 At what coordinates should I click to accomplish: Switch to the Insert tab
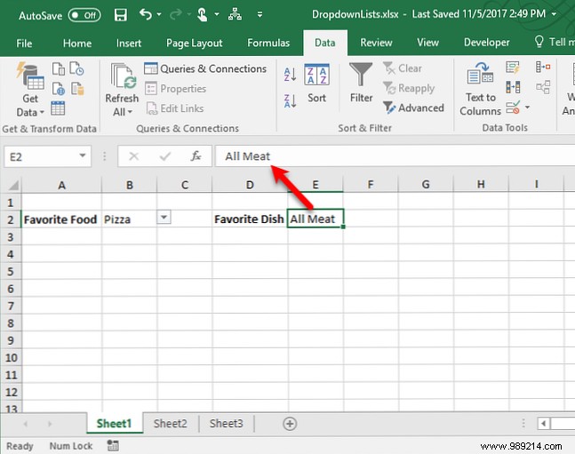[128, 44]
